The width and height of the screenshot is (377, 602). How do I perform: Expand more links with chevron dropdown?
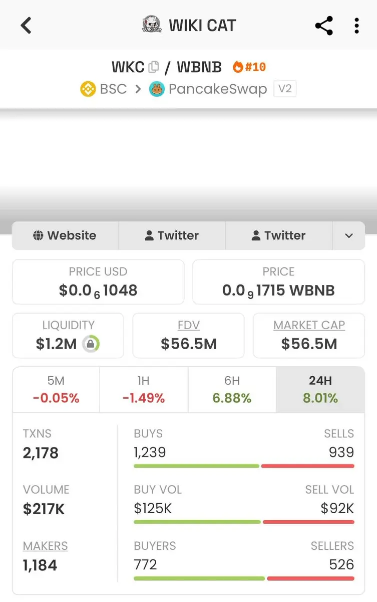pyautogui.click(x=349, y=236)
